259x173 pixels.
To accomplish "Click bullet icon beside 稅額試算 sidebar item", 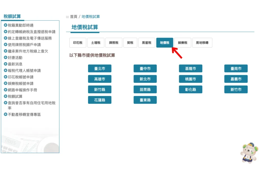I will 6,96.
